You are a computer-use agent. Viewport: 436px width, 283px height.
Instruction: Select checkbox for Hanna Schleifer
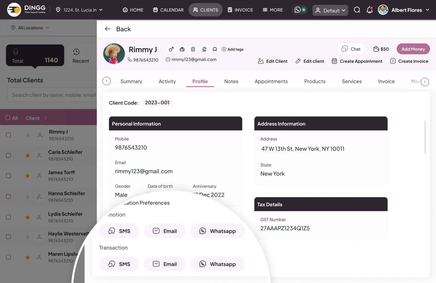coord(8,196)
